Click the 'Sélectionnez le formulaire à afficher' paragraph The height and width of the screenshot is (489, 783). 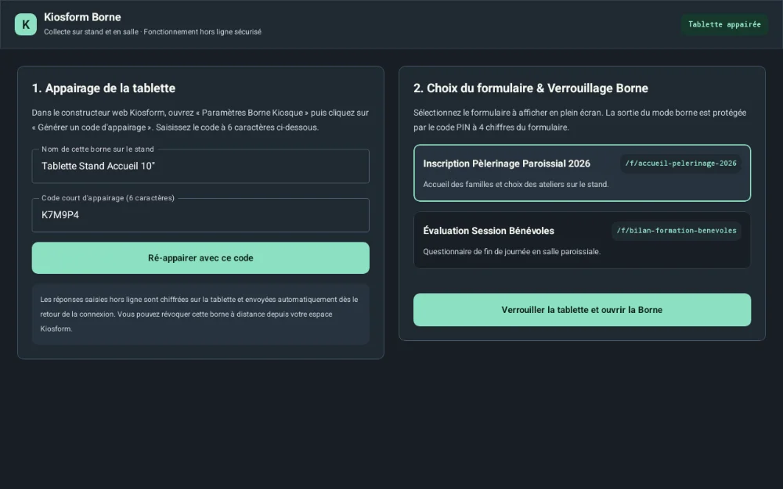pos(579,120)
